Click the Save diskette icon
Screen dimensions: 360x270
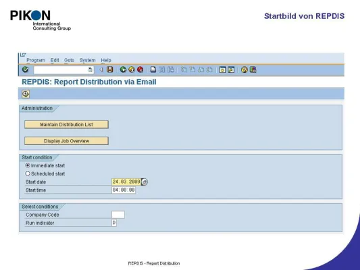[x=110, y=70]
